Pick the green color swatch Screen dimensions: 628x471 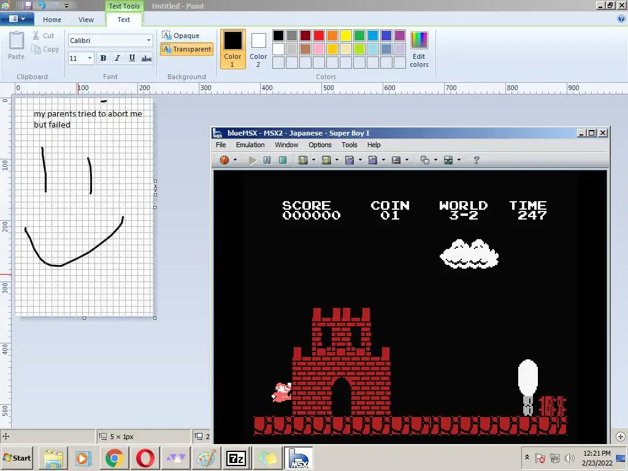359,36
